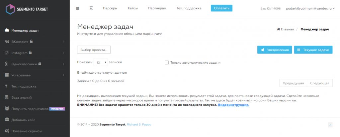Open the Кейсы top menu item
The width and height of the screenshot is (340, 137).
pyautogui.click(x=133, y=8)
